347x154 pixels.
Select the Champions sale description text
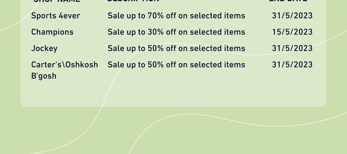[x=176, y=32]
